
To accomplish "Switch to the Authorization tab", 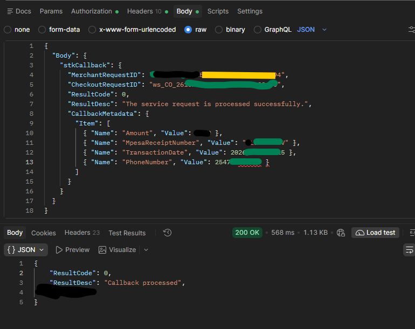I will 95,11.
